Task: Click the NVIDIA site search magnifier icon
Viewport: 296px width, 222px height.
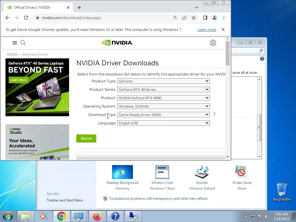Action: pos(23,43)
